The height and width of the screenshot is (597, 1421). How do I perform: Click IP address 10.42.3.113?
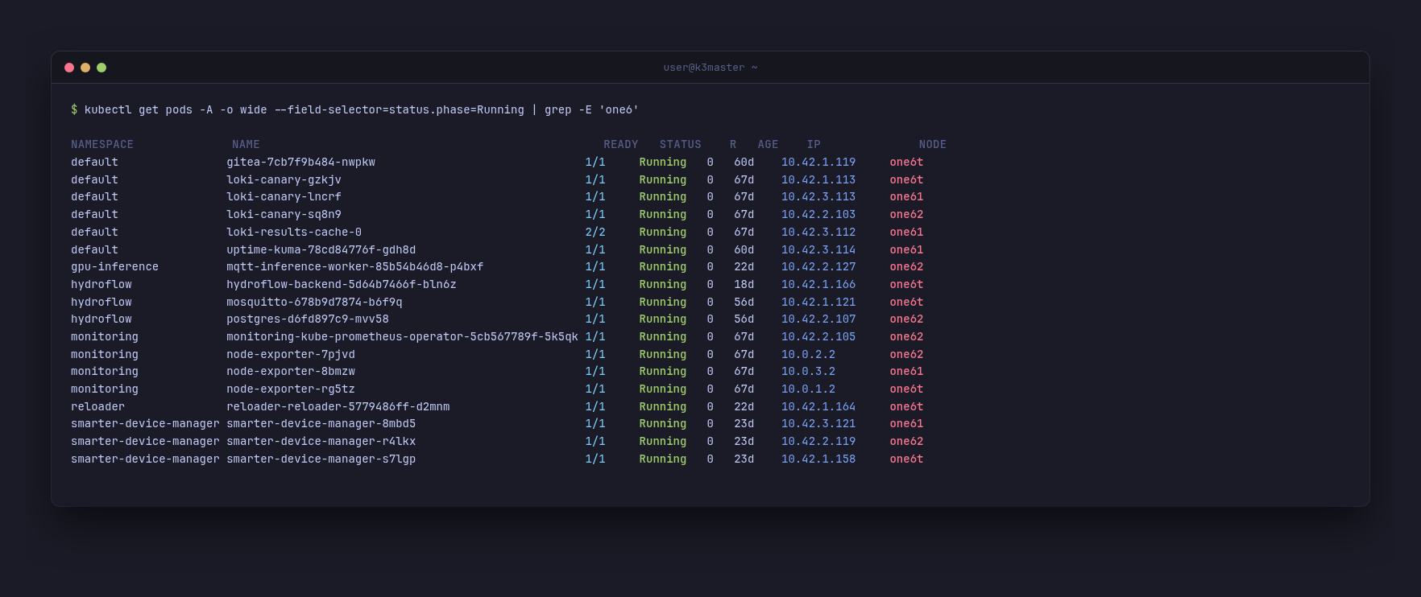click(818, 197)
